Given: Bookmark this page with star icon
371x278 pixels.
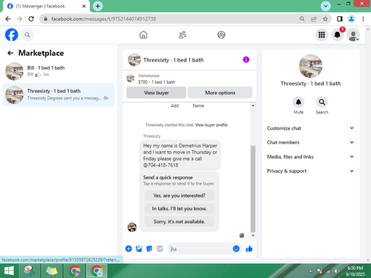Looking at the screenshot, I should 325,19.
